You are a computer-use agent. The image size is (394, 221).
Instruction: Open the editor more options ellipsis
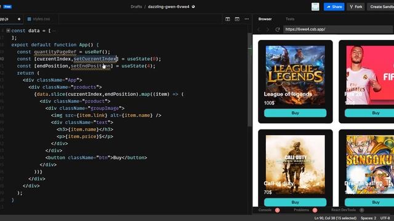click(x=246, y=19)
